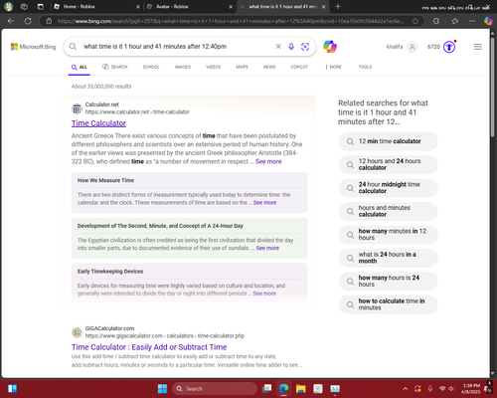Image resolution: width=497 pixels, height=398 pixels.
Task: Close the Home - Roblox tab
Action: click(138, 7)
